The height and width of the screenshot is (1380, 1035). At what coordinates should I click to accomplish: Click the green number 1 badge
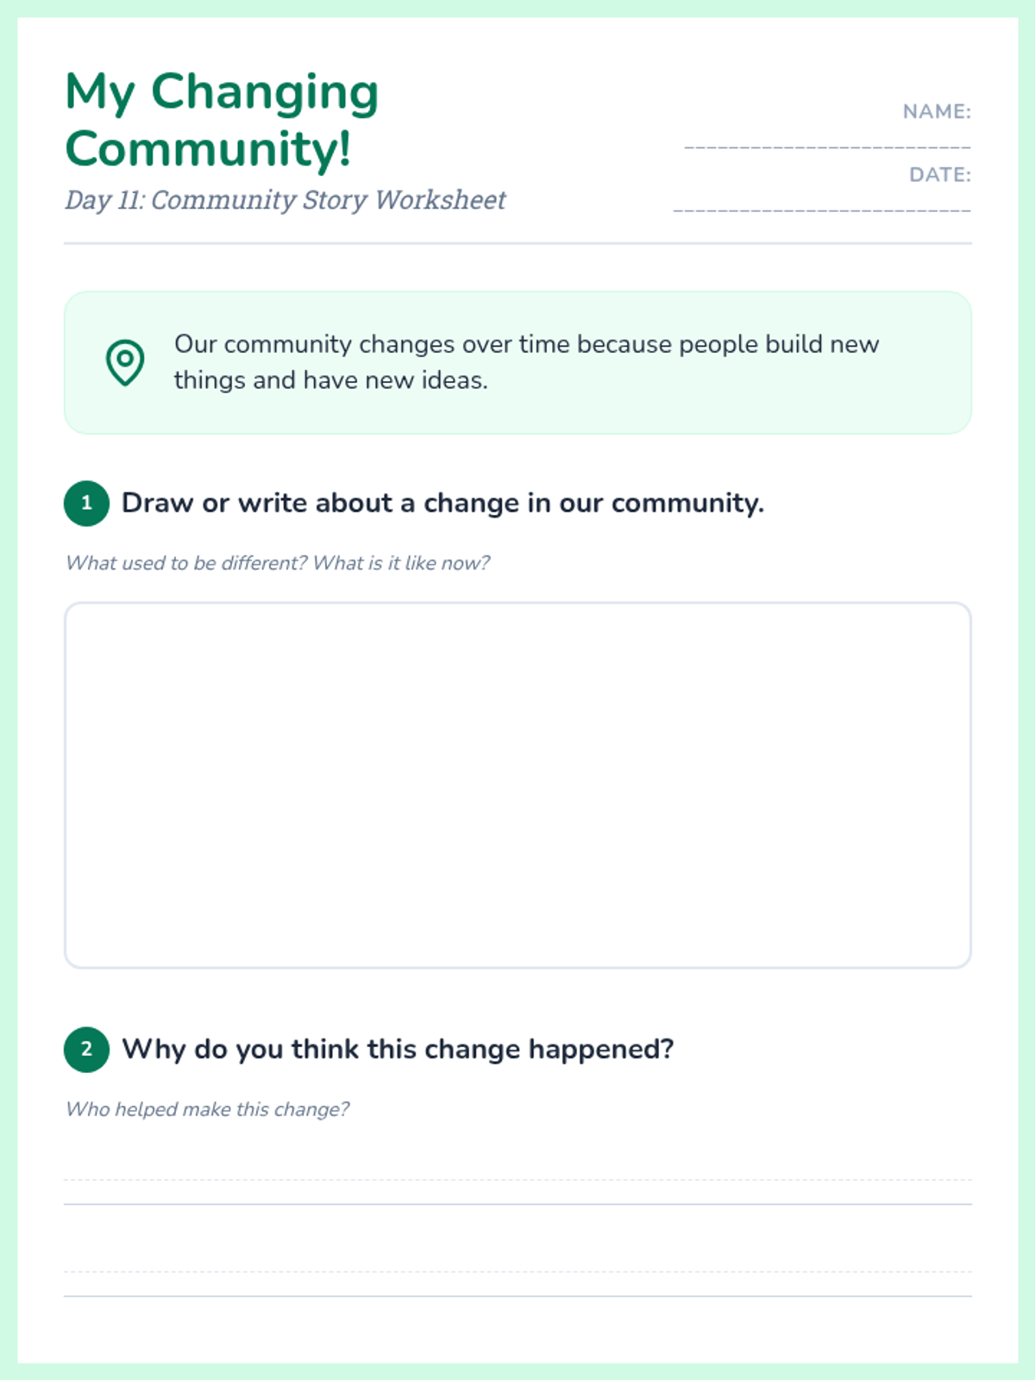[86, 503]
